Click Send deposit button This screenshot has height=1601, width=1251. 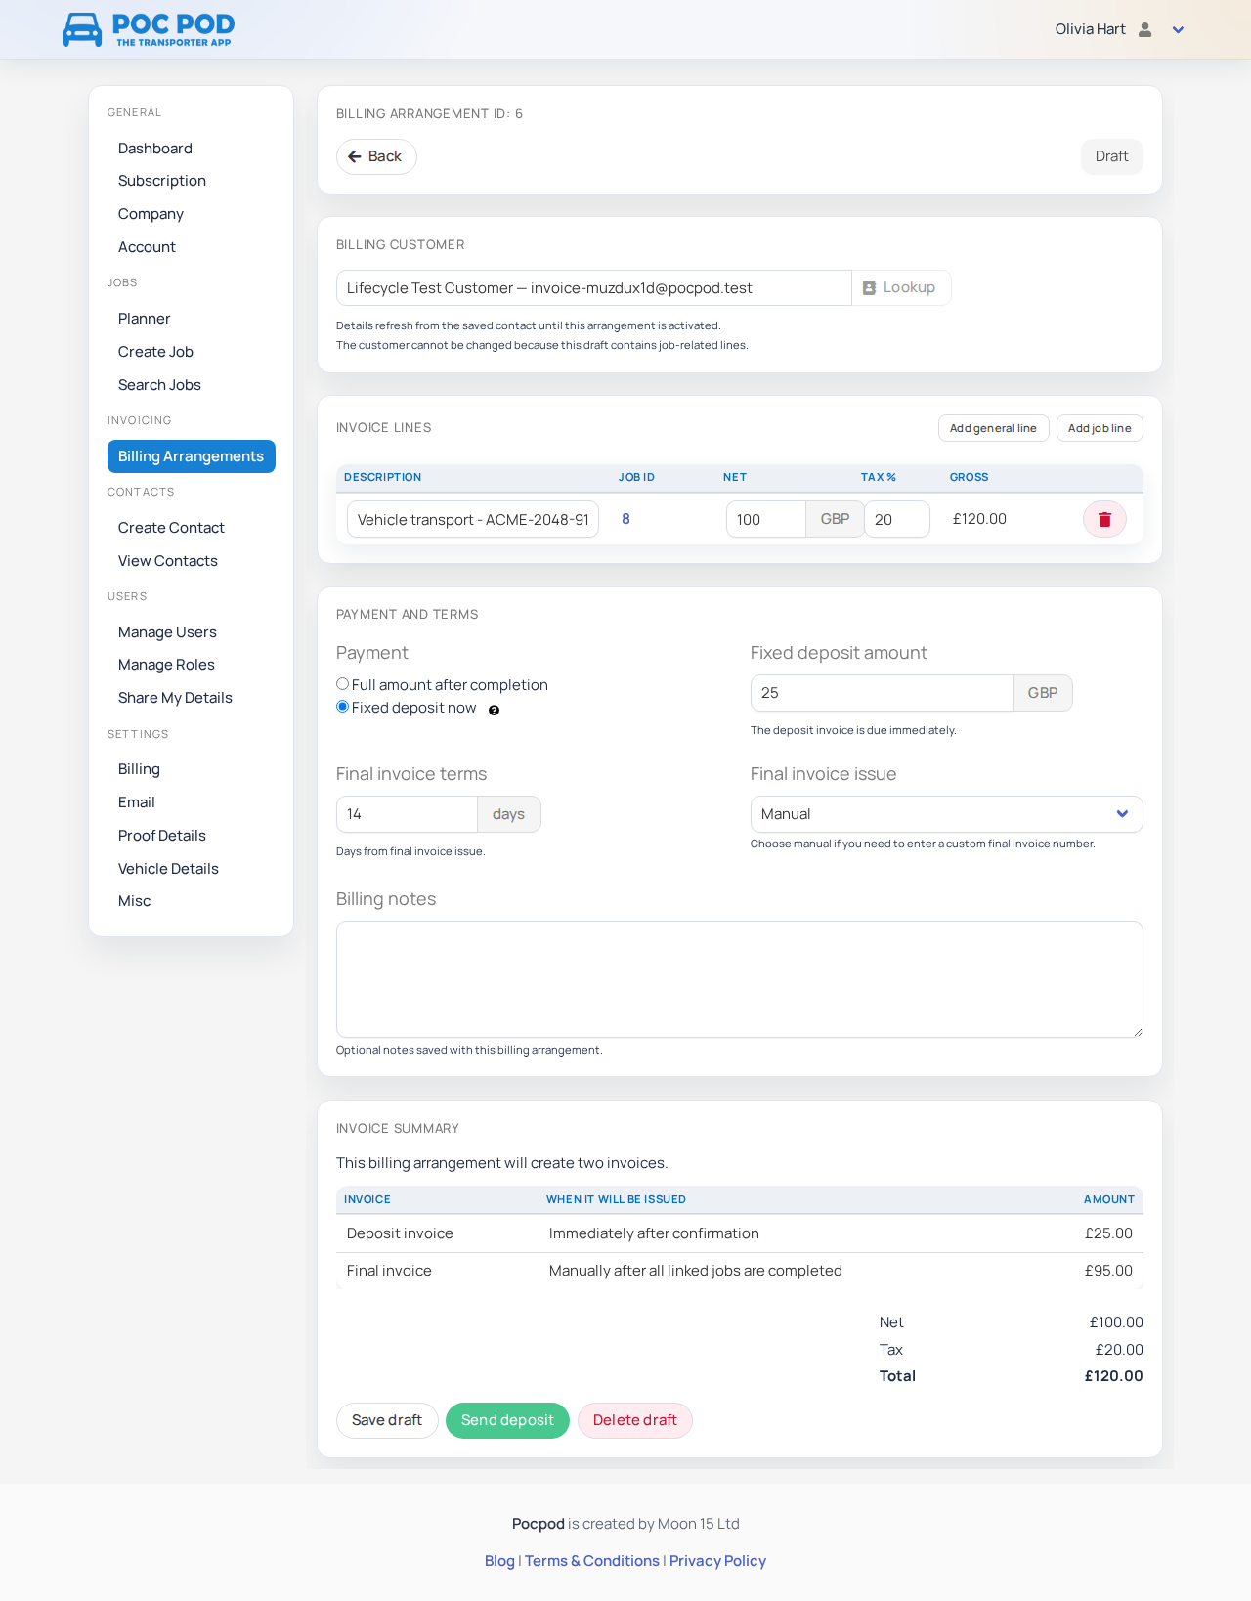(507, 1420)
